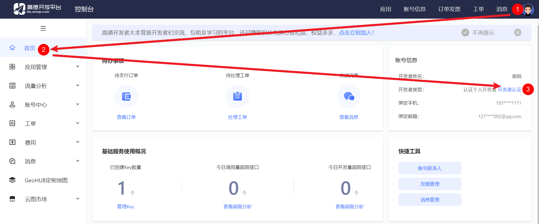
Task: Click the 查看消息 link
Action: (x=349, y=117)
